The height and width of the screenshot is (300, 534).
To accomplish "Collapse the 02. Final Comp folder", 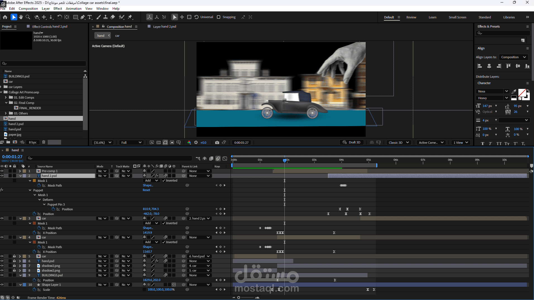I will (x=6, y=103).
